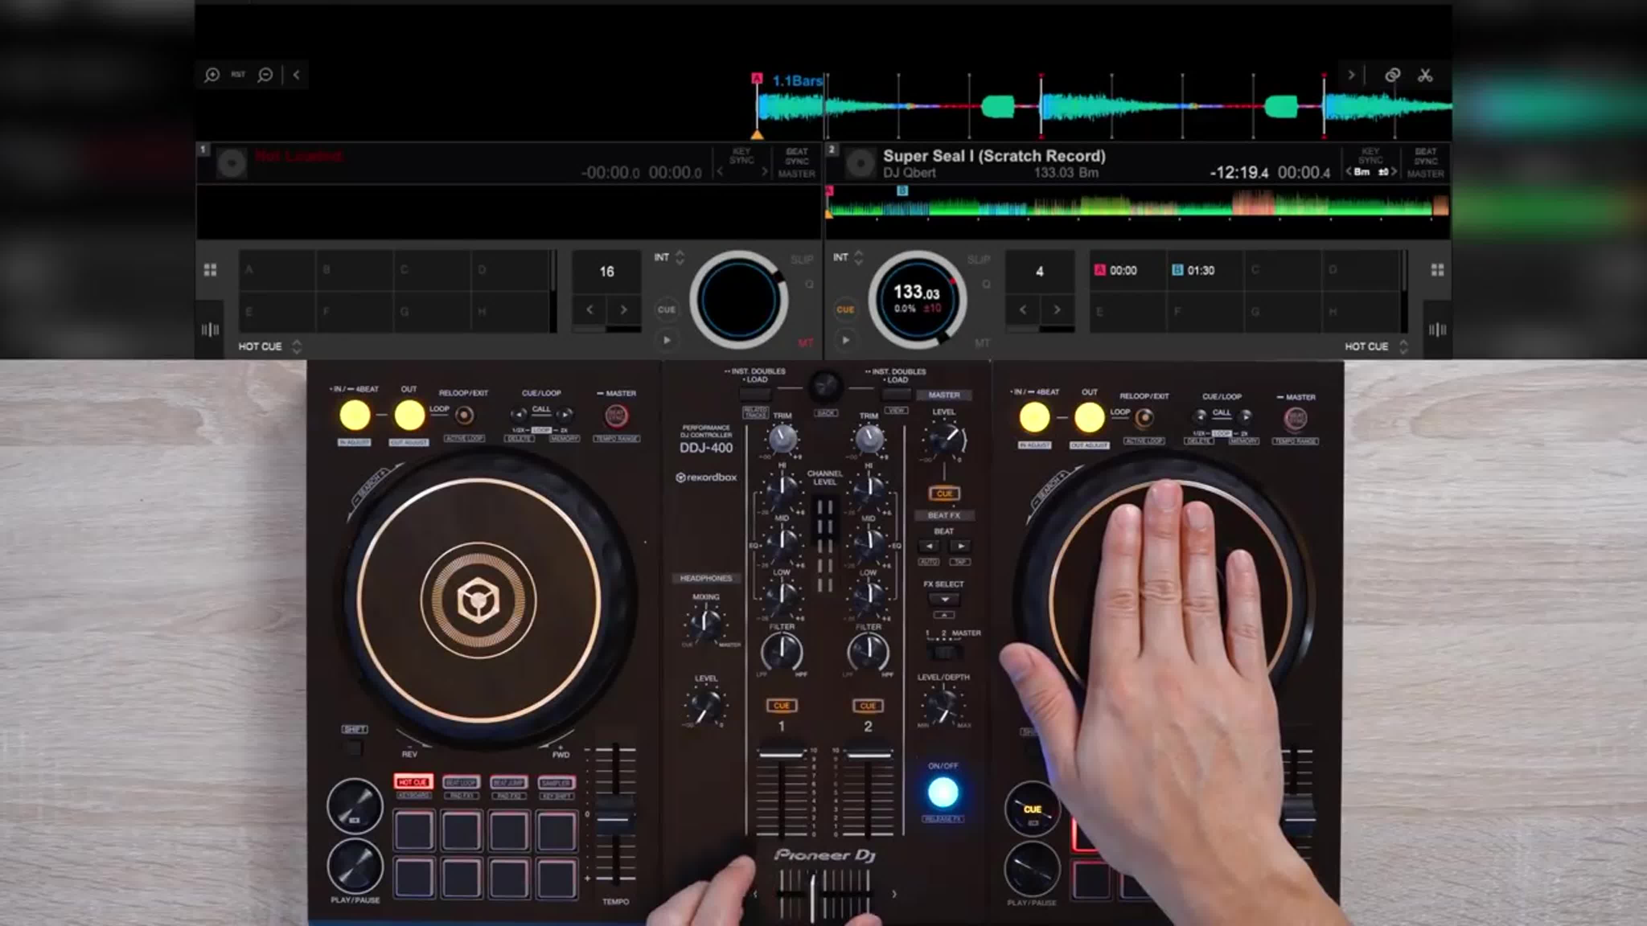Click deck 2 beat loop value 4
Screen dimensions: 1647x926
coord(1039,272)
